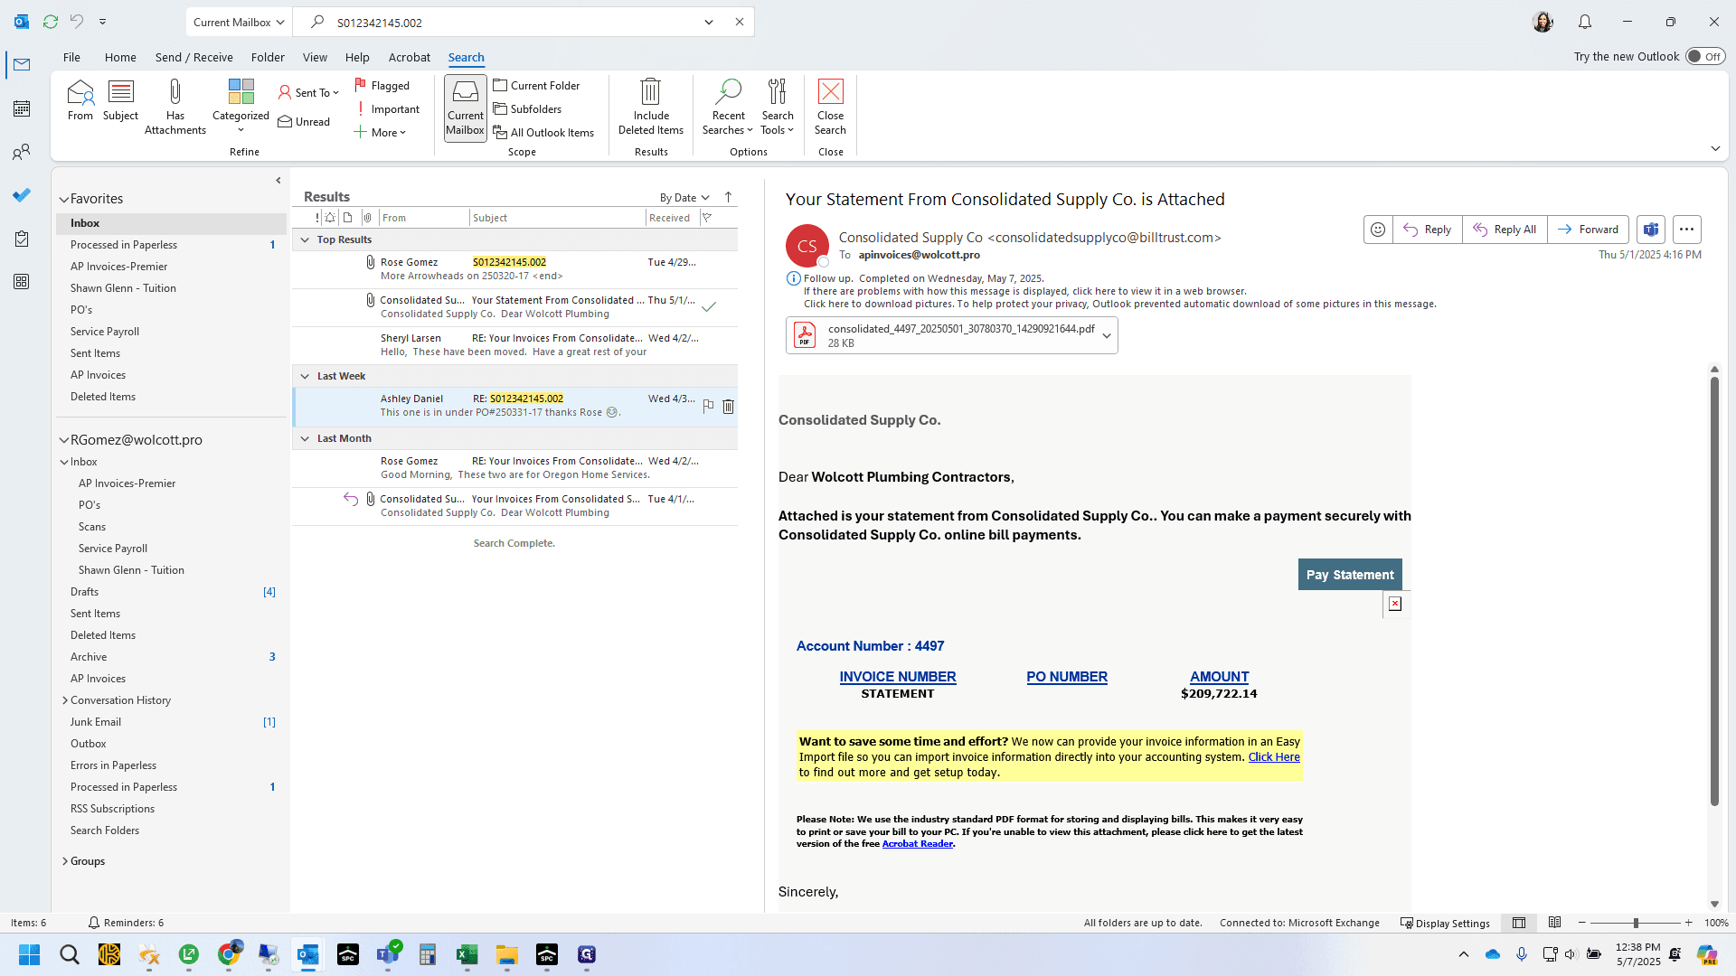Viewport: 1736px width, 976px height.
Task: Collapse the Last Week group
Action: [x=305, y=376]
